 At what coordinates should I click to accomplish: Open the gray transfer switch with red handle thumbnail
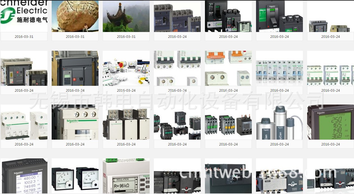(279, 176)
